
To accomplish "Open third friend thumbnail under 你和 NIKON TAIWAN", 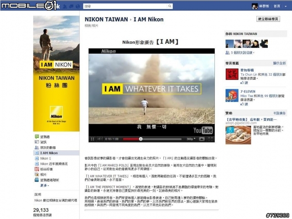I will 246,44.
